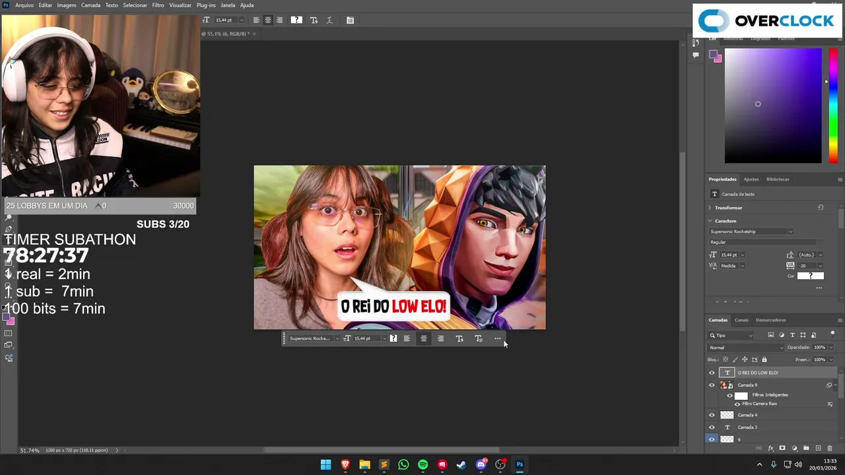Collapse the Caractere section
Image resolution: width=845 pixels, height=475 pixels.
[710, 221]
